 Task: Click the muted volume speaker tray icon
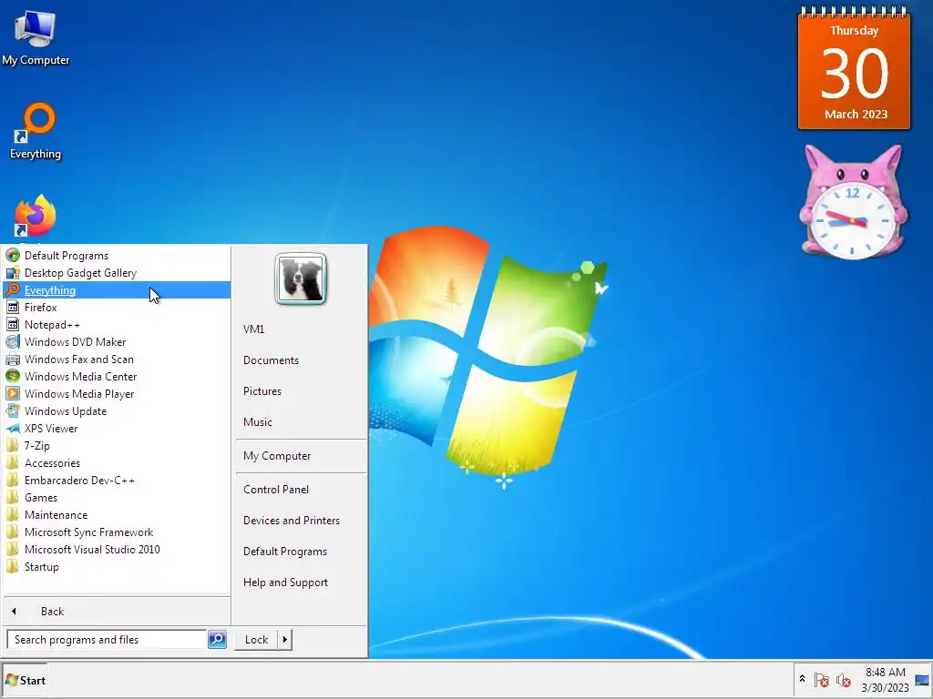843,680
